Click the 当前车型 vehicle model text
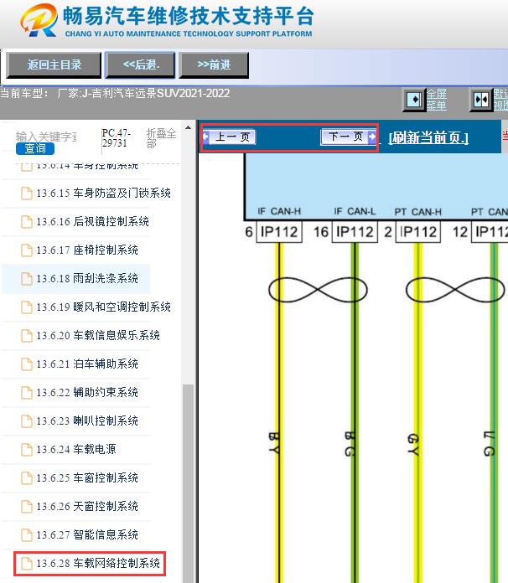 (x=115, y=93)
